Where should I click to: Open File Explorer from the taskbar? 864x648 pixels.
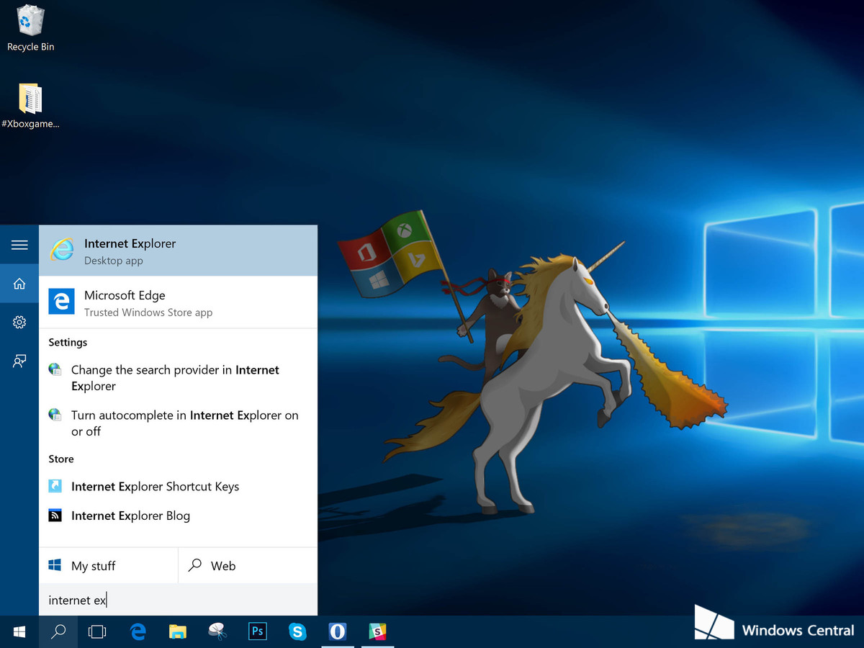pyautogui.click(x=178, y=632)
